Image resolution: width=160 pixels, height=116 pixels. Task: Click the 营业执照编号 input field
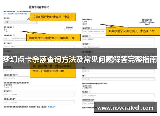pyautogui.click(x=15, y=39)
